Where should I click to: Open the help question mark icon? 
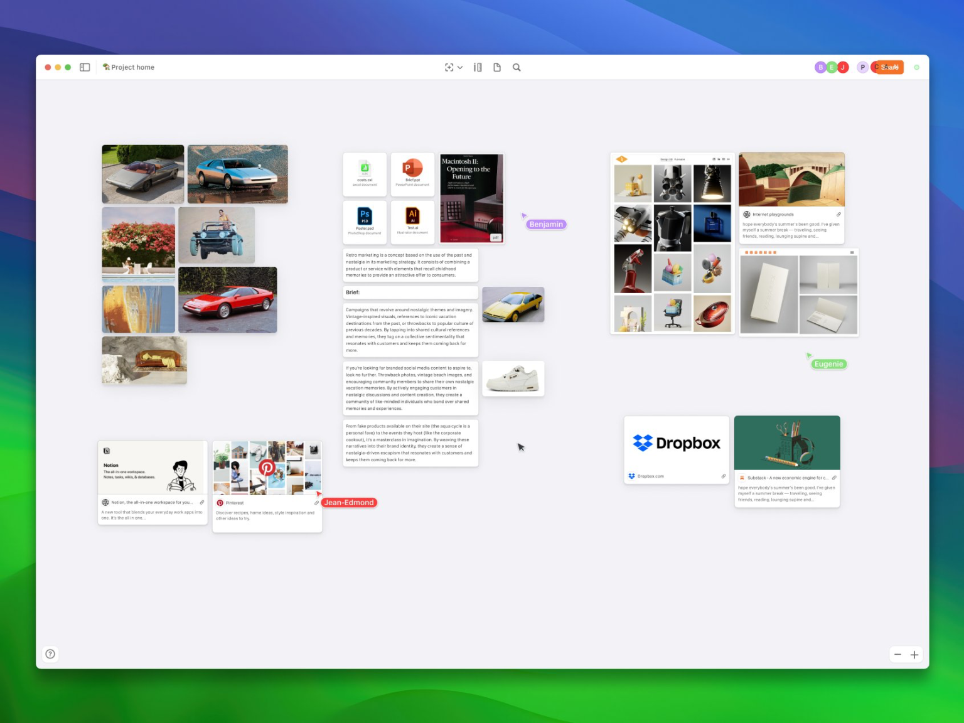(50, 654)
